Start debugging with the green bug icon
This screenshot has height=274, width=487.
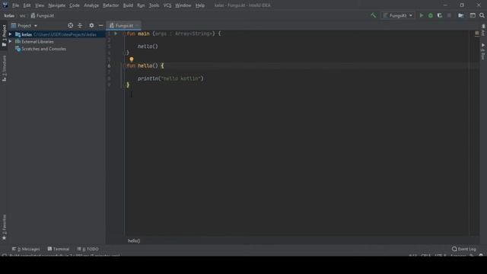tap(431, 15)
